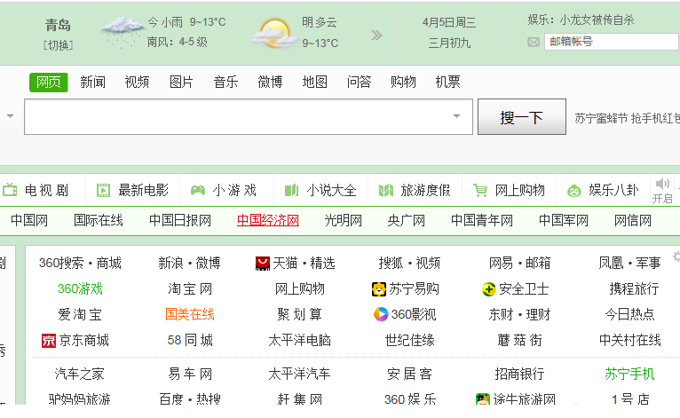
Task: Open the 中国青年网 link
Action: [482, 221]
